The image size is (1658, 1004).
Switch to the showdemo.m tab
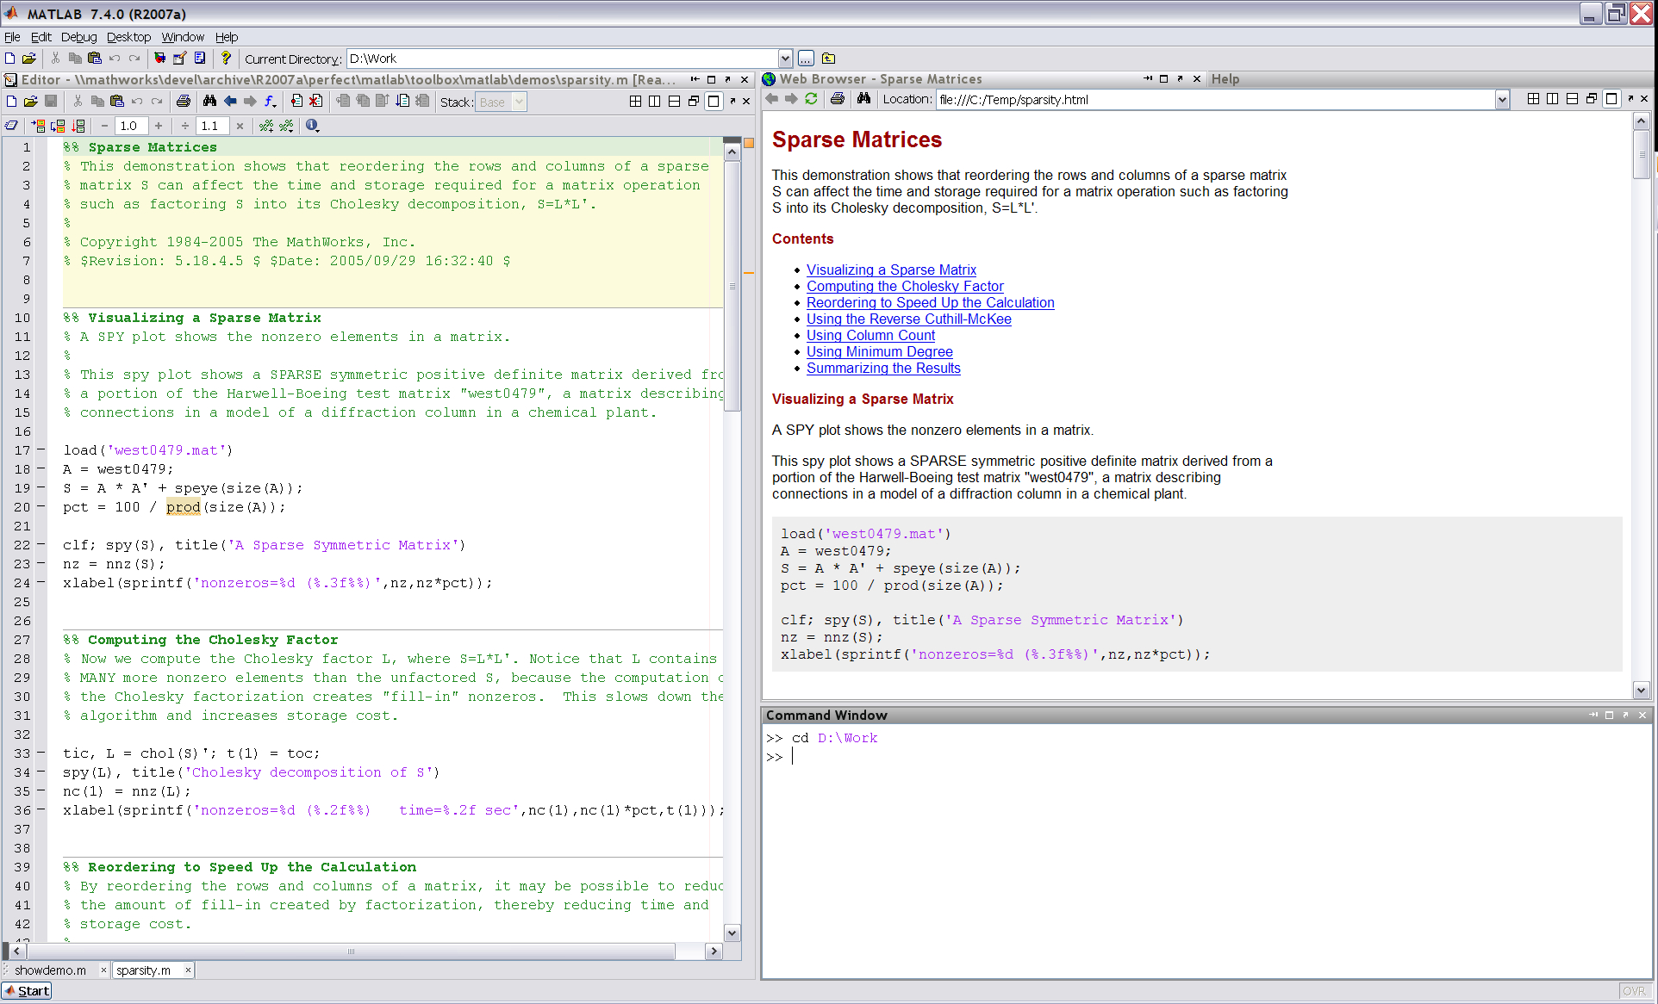[x=50, y=970]
